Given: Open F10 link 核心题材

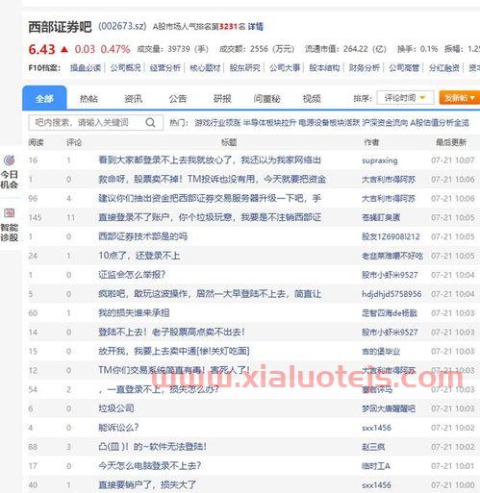Looking at the screenshot, I should click(205, 67).
